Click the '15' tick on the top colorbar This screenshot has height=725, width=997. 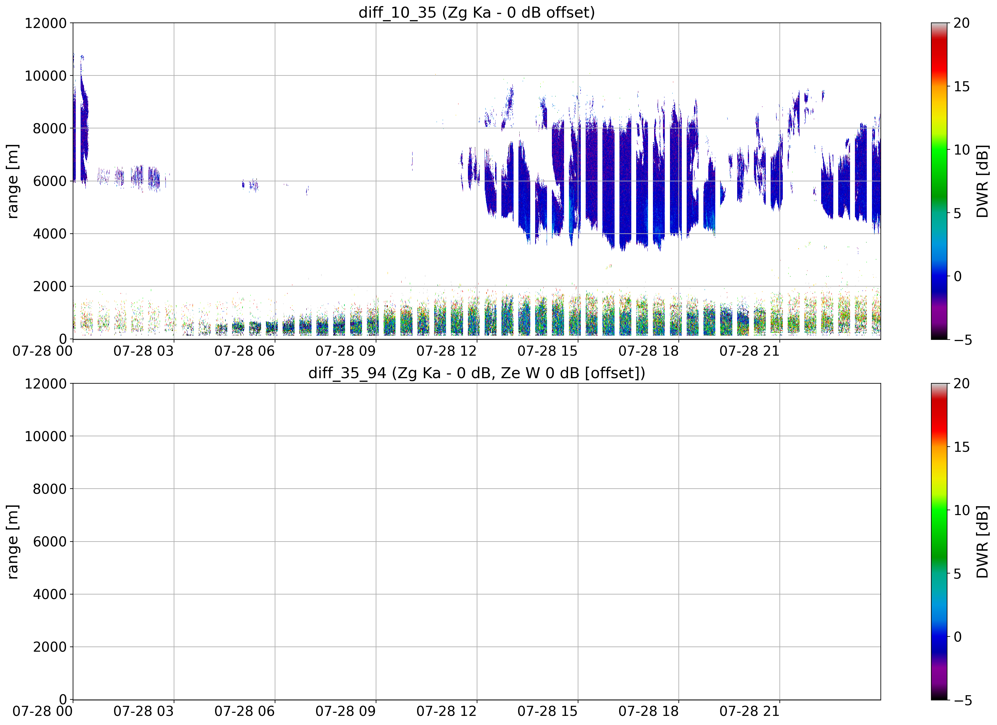961,86
